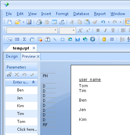Click the Cut scissors icon
Viewport: 130px width, 135px height.
pos(72,22)
